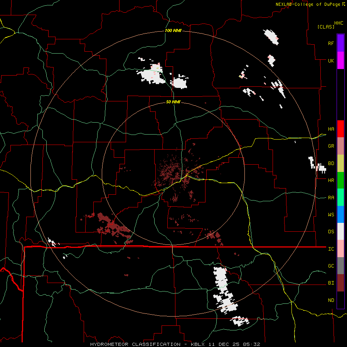This screenshot has width=347, height=347.
Task: Click the UK legend label
Action: 331,61
